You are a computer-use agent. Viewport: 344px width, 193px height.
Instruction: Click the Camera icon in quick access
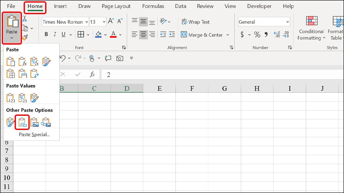click(x=120, y=58)
